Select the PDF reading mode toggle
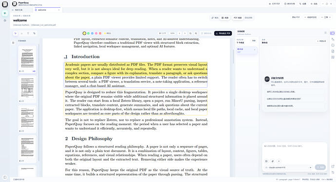336x182 pixels. click(238, 18)
